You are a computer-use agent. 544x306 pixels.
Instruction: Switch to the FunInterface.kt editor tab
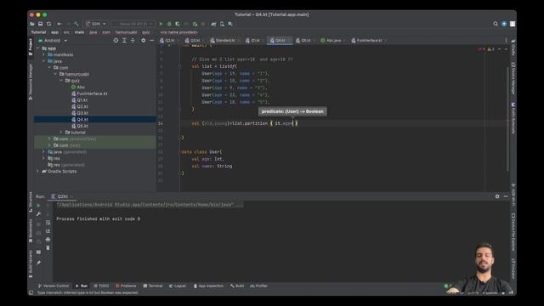click(x=368, y=41)
